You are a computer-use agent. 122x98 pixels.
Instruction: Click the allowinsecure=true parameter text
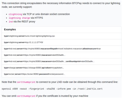pos(92,49)
